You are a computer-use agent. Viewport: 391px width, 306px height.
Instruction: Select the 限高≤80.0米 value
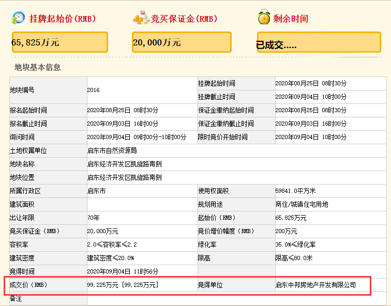click(x=294, y=258)
